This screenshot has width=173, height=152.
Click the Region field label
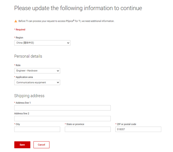pos(19,37)
